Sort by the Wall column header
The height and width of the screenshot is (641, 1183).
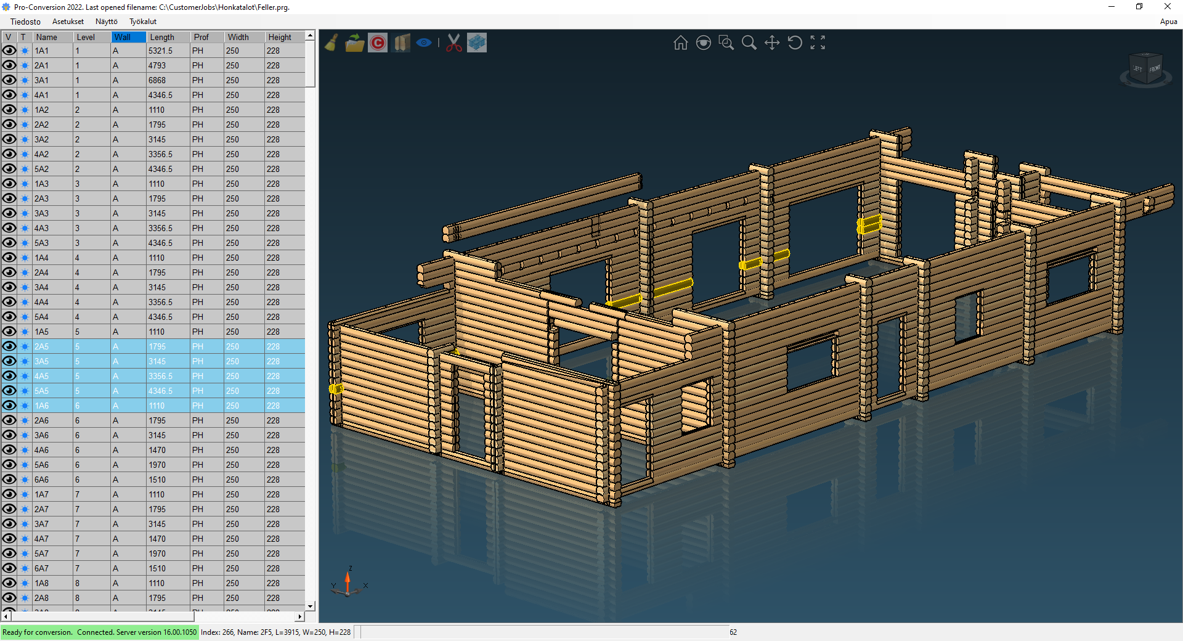click(128, 37)
